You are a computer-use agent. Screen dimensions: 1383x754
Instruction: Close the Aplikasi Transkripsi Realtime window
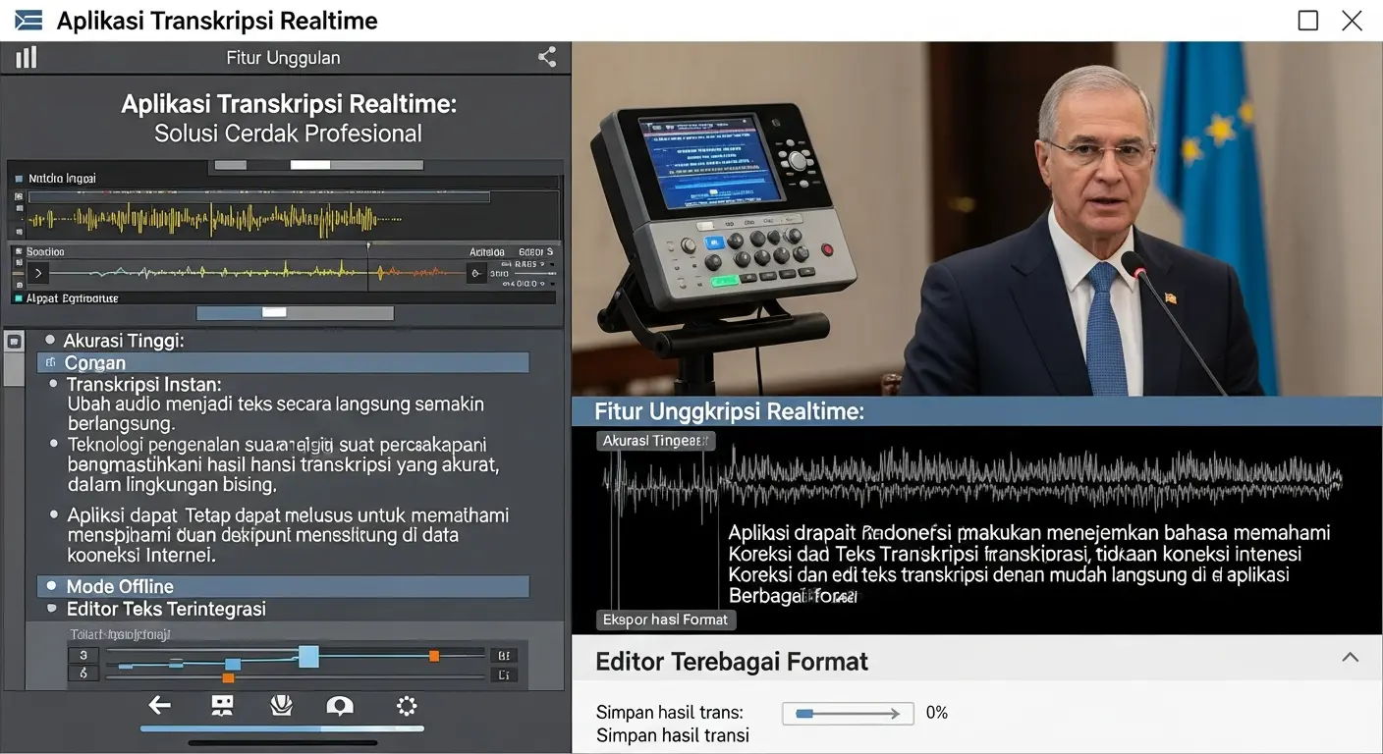pyautogui.click(x=1353, y=21)
